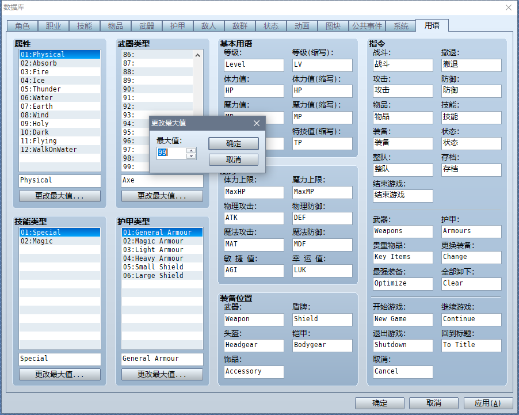
Task: Select 06:Large Shield in 护甲类型 list
Action: click(x=162, y=276)
